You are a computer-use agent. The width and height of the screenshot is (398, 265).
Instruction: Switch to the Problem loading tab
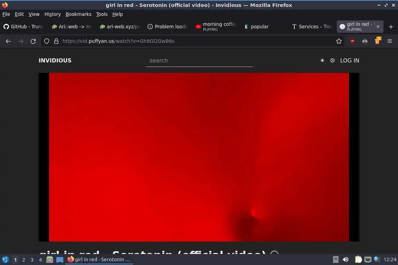(x=168, y=27)
